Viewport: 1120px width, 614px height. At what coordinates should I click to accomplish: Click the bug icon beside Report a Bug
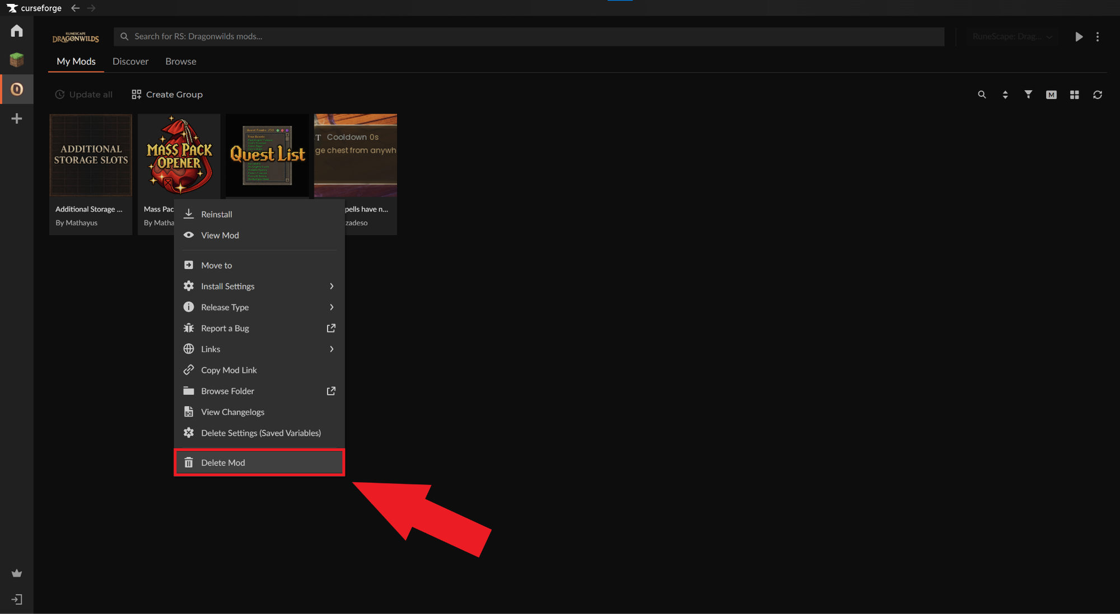click(x=189, y=328)
